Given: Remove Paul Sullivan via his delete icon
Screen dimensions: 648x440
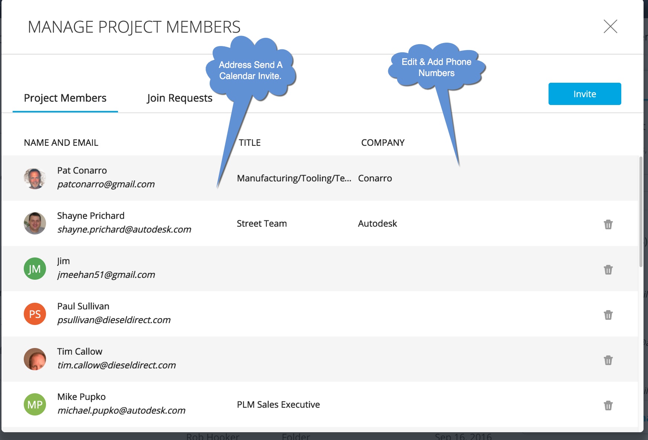Looking at the screenshot, I should tap(608, 315).
